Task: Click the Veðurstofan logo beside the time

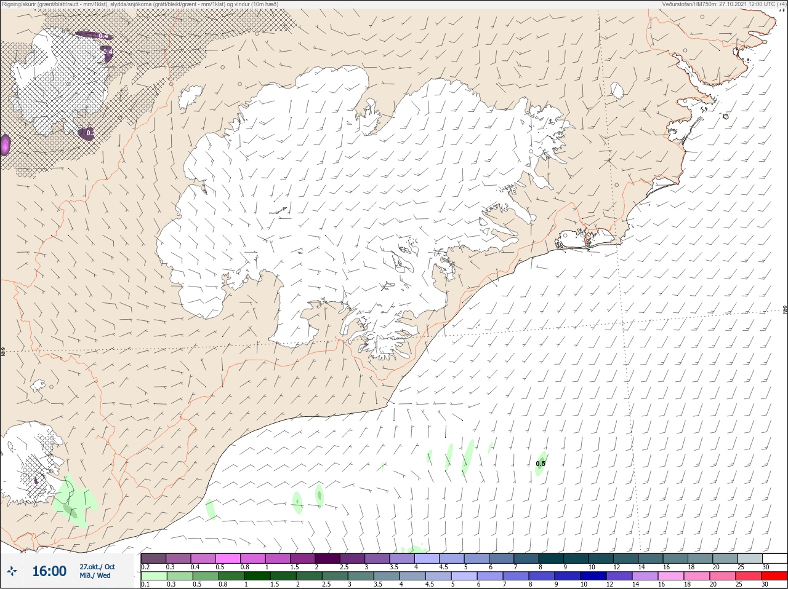Action: (x=12, y=571)
